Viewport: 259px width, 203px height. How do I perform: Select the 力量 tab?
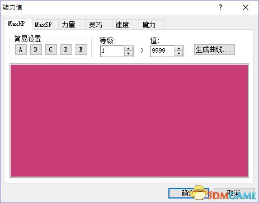(72, 25)
